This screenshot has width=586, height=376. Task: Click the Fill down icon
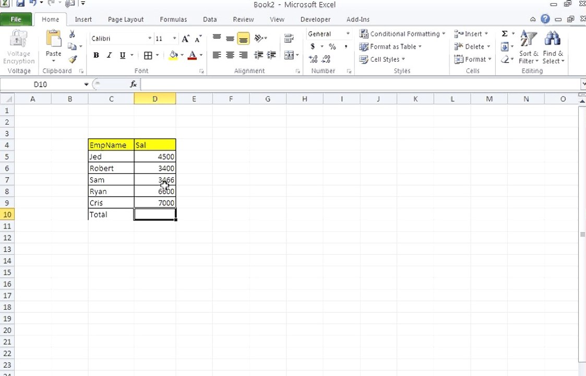pos(505,47)
